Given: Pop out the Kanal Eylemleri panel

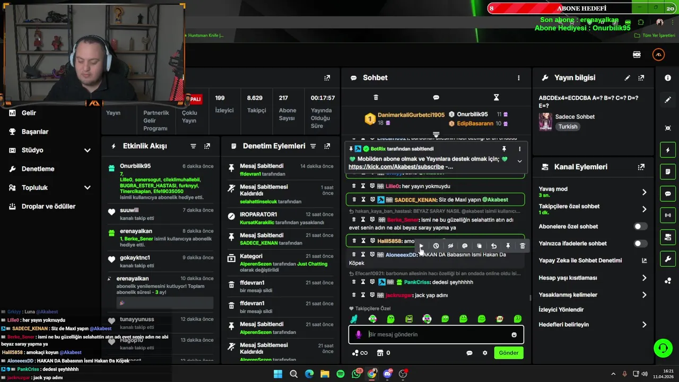Looking at the screenshot, I should point(641,167).
